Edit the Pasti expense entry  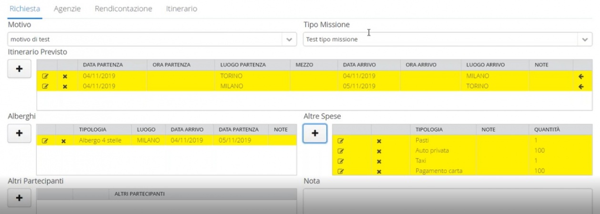point(341,141)
